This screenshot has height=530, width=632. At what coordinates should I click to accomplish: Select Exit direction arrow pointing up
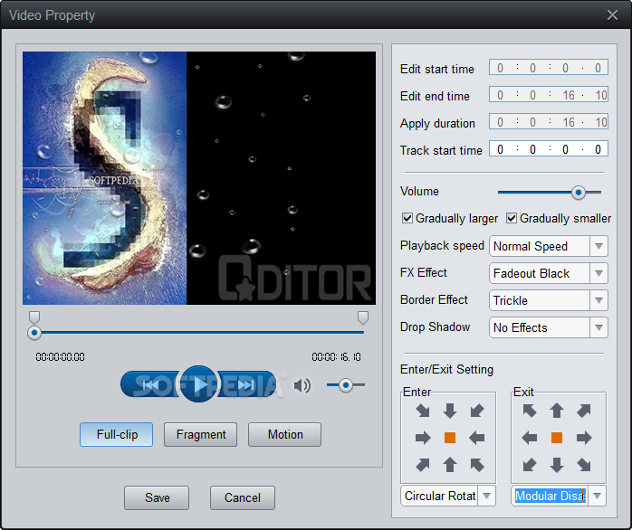557,411
